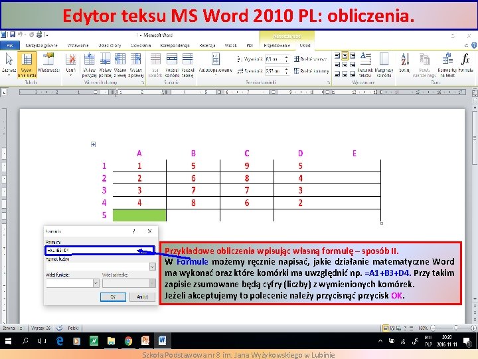Click the quick print icon in title bar
Screen dimensions: 478x359
tap(39, 35)
